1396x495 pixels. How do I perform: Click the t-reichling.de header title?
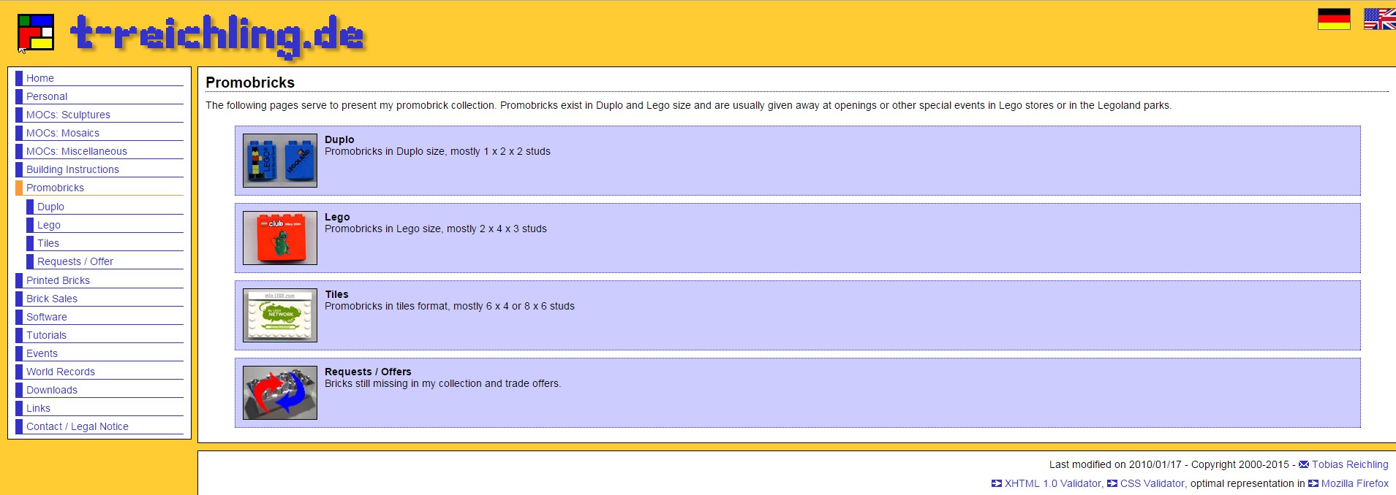[217, 36]
